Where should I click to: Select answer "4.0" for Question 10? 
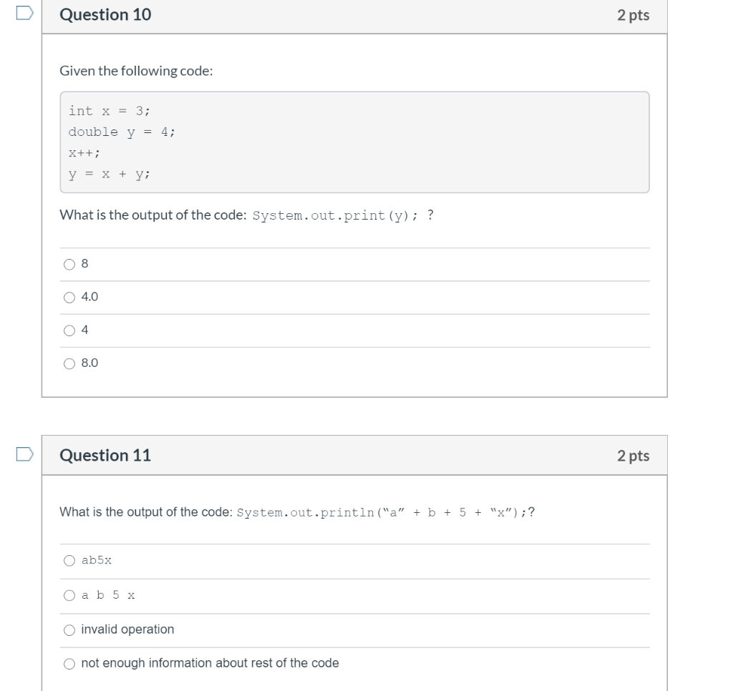(x=69, y=297)
